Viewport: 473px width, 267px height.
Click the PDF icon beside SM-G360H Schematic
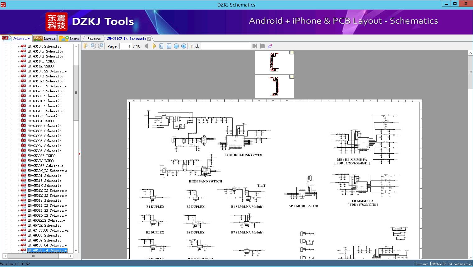23,96
